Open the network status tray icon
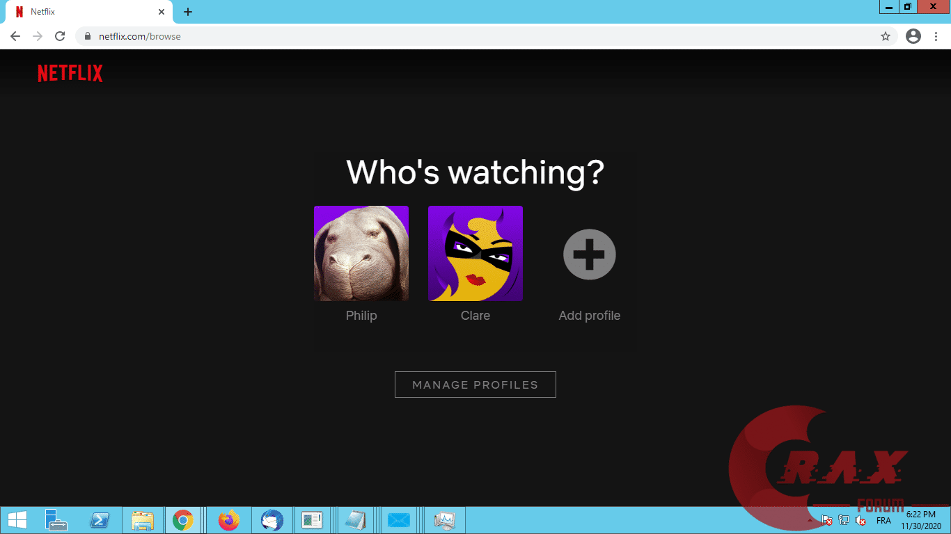 [844, 520]
